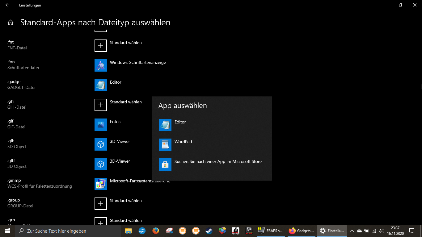
Task: Switch to the Gadgets Firefox taskbar window
Action: (302, 231)
